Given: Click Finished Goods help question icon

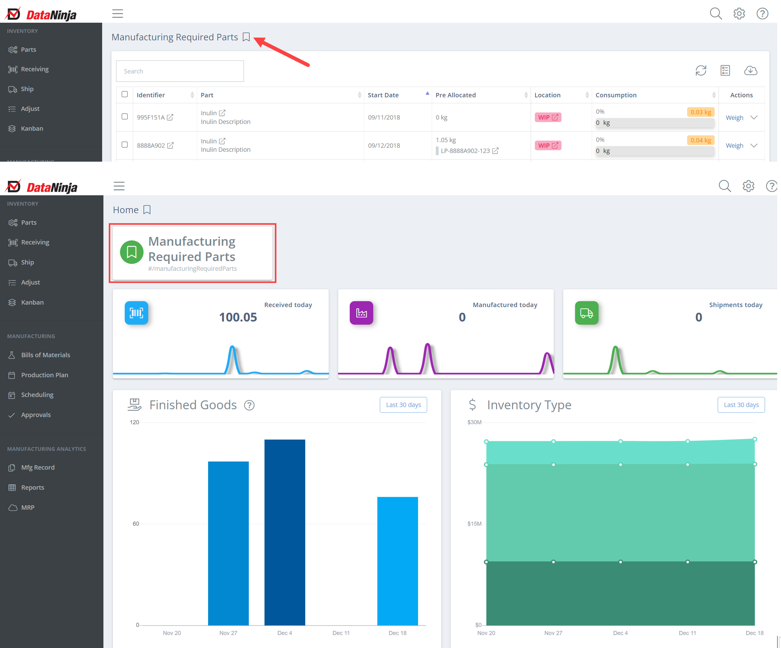Looking at the screenshot, I should click(x=249, y=405).
